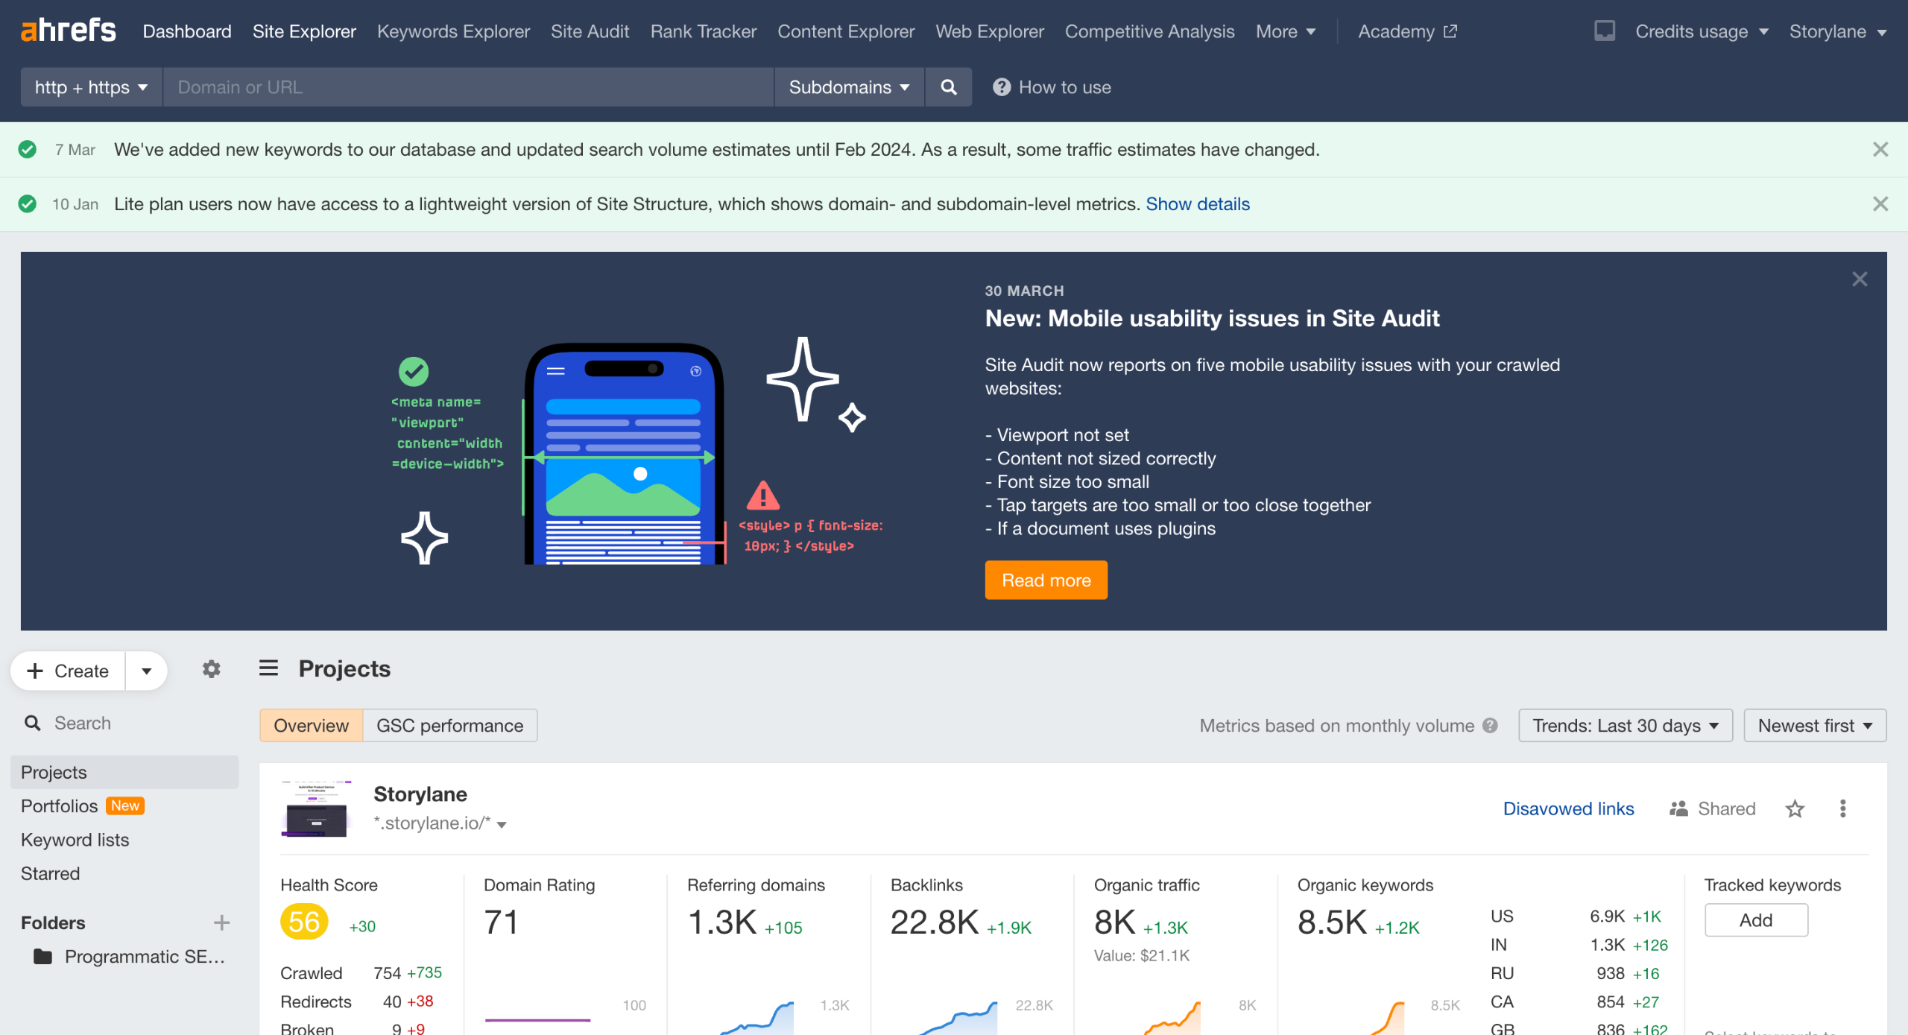
Task: Focus the Domain or URL field
Action: point(468,87)
